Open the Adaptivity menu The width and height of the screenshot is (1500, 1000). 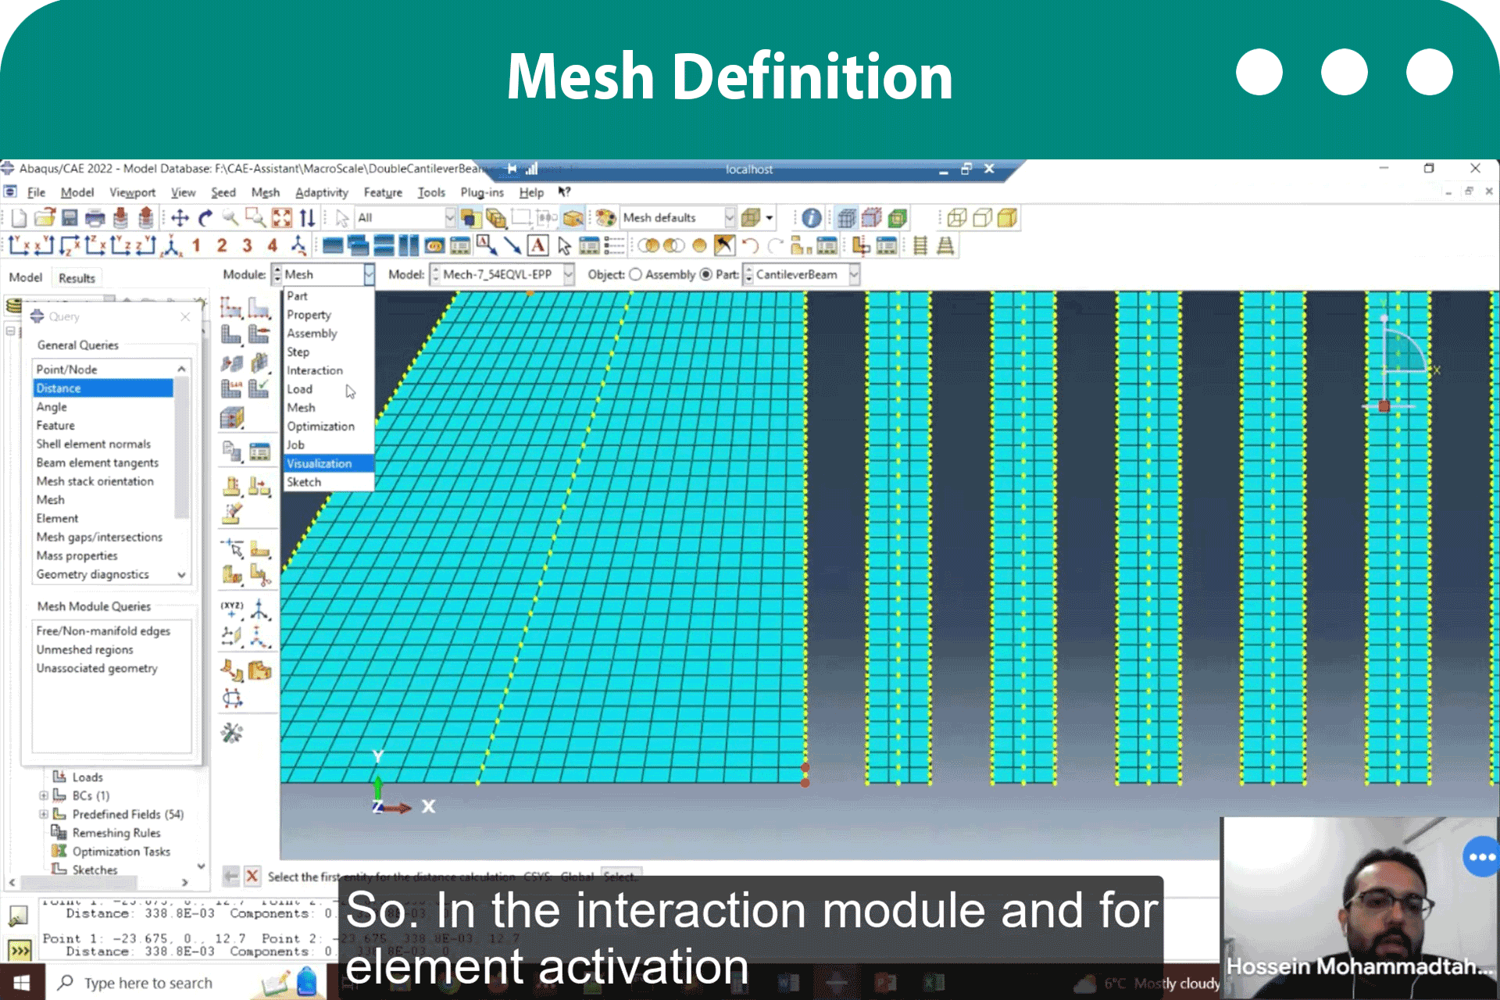click(x=321, y=192)
